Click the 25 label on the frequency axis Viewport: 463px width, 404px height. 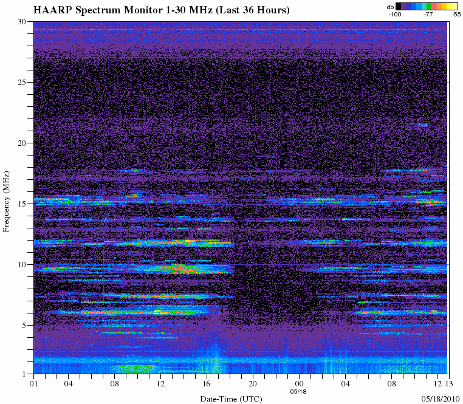pos(22,82)
